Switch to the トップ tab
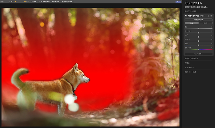This screenshot has height=128, width=215. point(192,23)
